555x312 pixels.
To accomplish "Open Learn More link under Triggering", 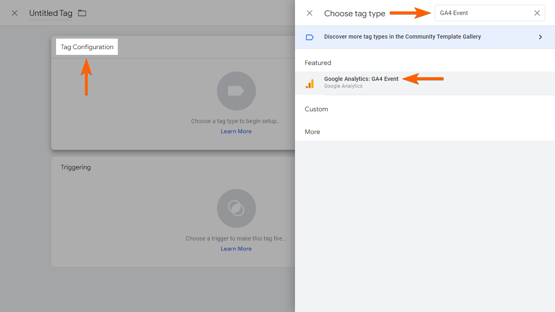I will click(x=236, y=249).
